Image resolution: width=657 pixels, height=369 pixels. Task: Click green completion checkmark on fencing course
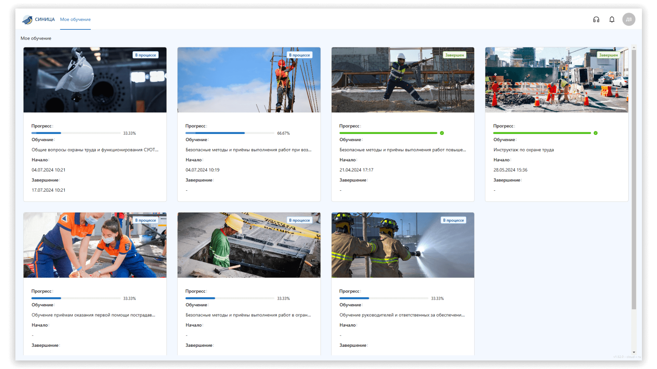pyautogui.click(x=442, y=133)
